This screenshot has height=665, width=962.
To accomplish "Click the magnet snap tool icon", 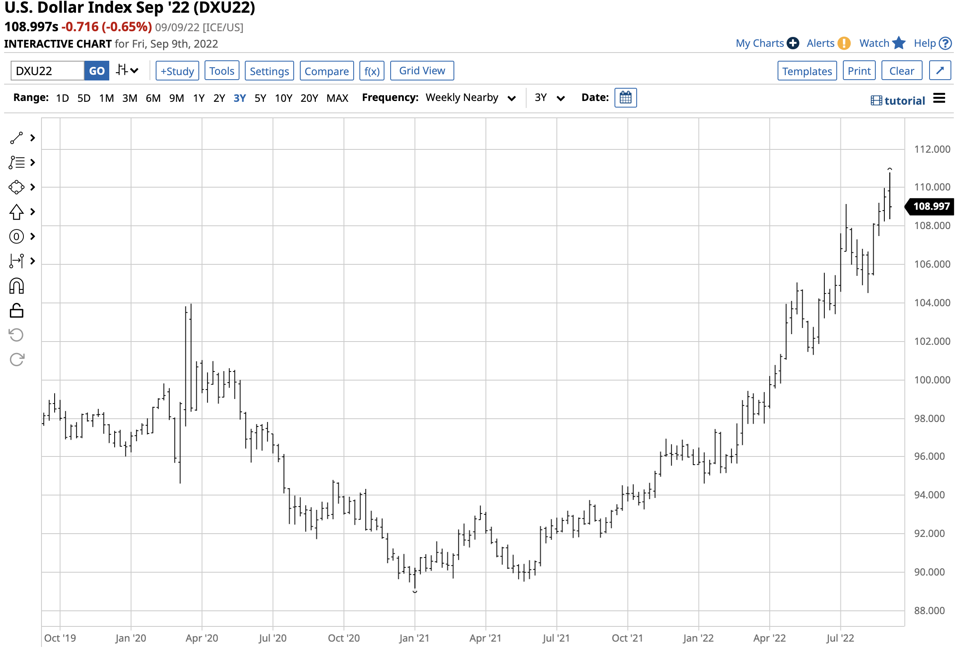I will (x=16, y=287).
